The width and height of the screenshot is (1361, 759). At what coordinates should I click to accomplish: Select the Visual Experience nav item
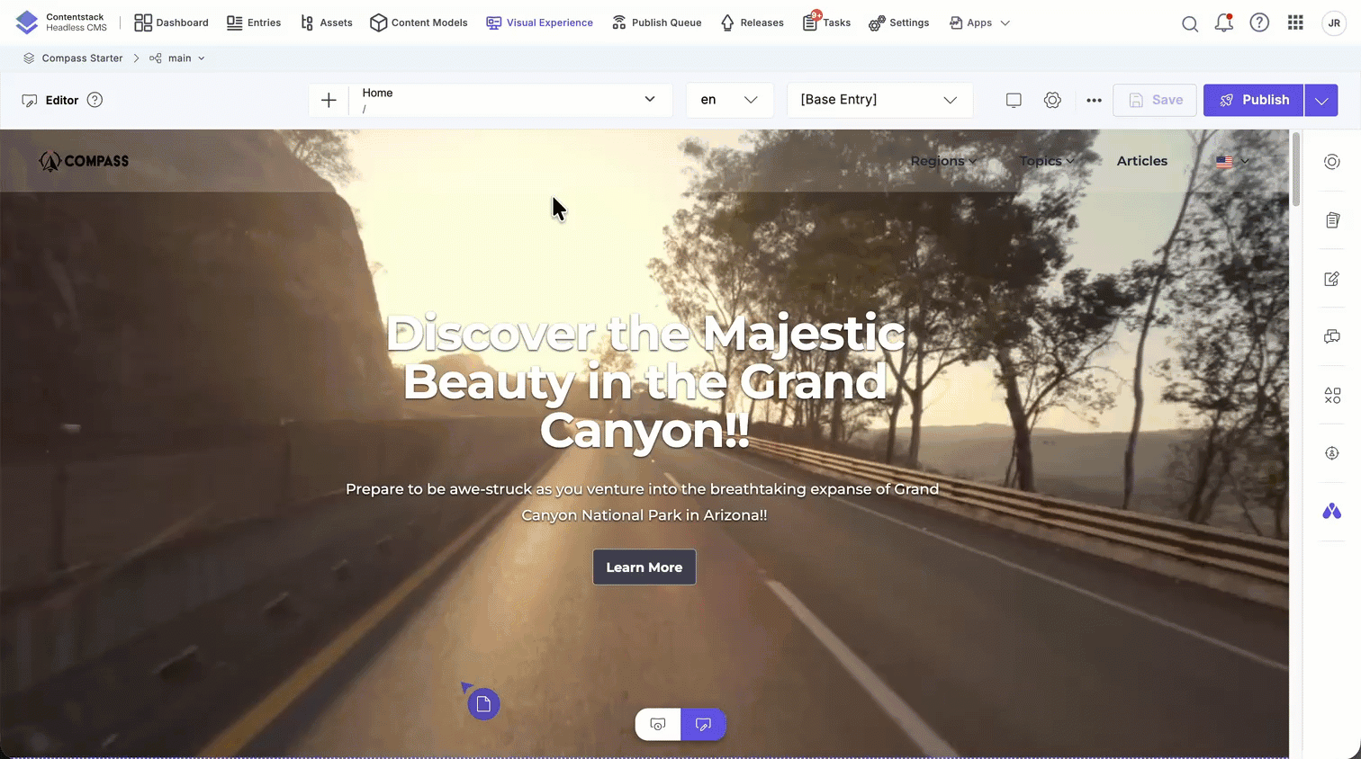coord(539,22)
